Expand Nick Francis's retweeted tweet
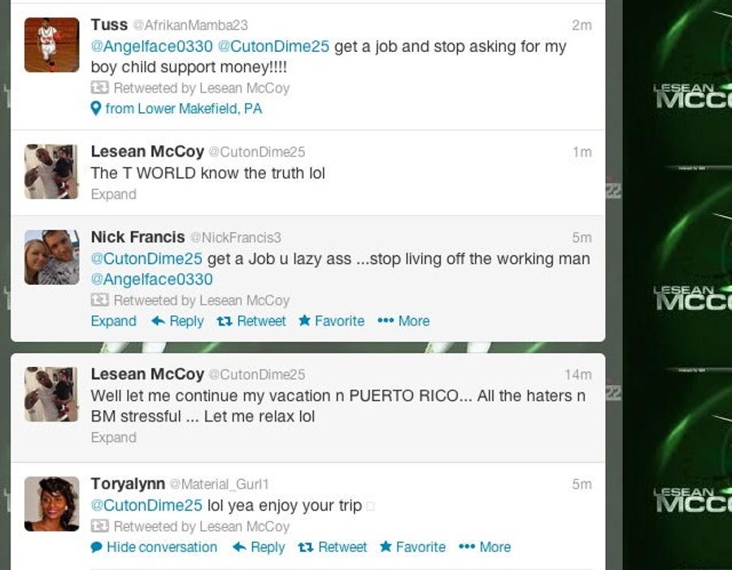Viewport: 732px width, 570px height. [x=113, y=321]
